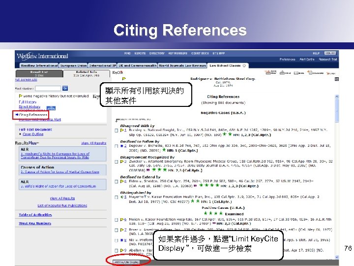Check the box for result 8 Nix

[116, 240]
